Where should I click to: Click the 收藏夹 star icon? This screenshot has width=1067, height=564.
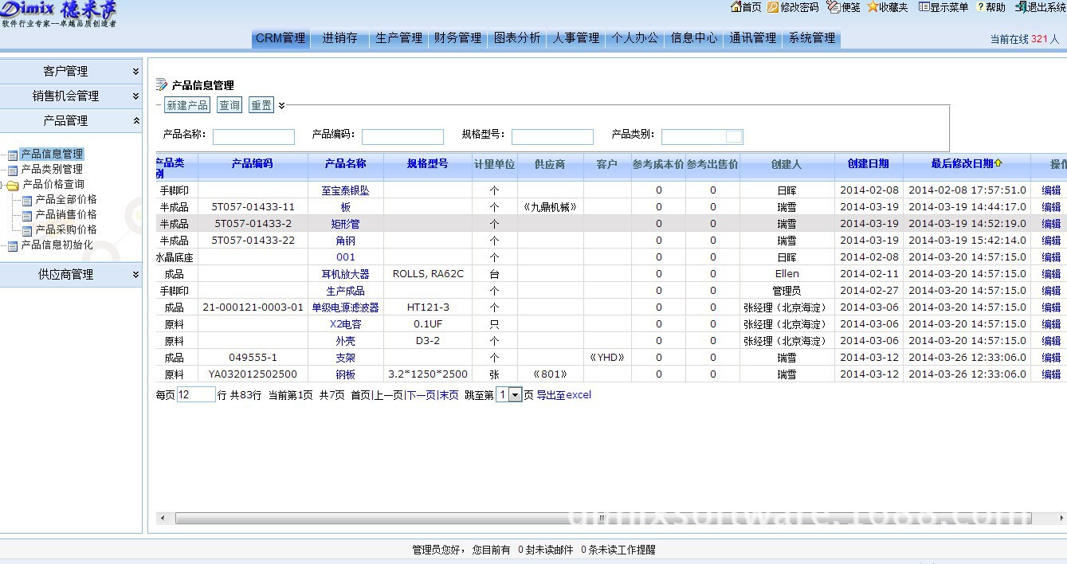pyautogui.click(x=873, y=7)
